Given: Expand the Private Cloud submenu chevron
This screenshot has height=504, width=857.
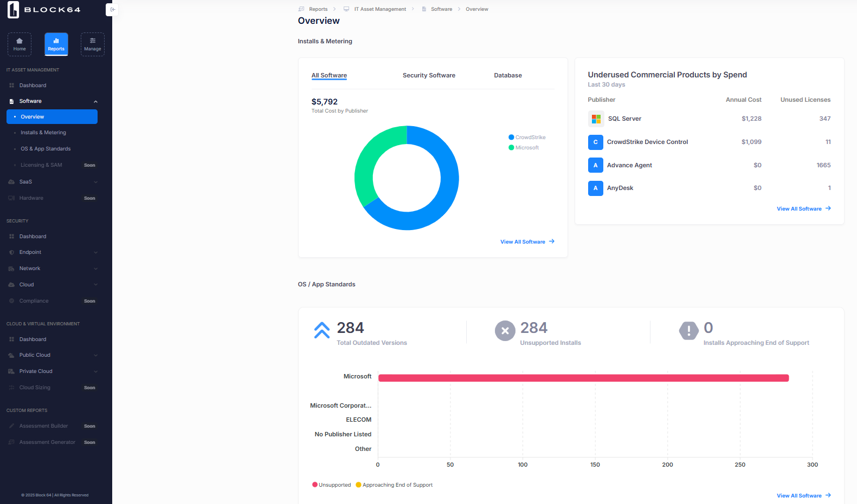Looking at the screenshot, I should (x=96, y=371).
